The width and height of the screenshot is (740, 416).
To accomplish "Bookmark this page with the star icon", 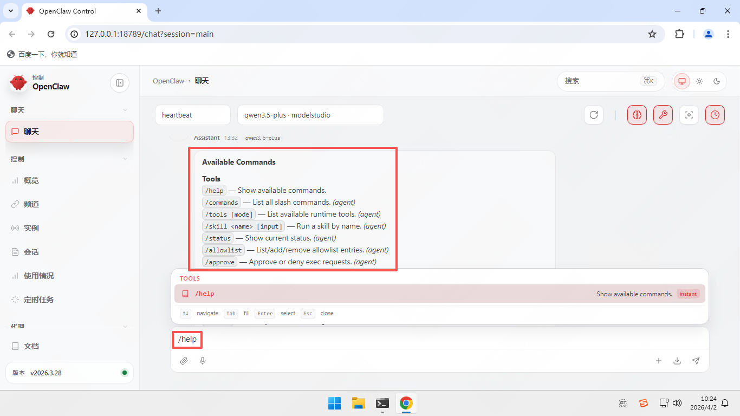I will click(652, 34).
